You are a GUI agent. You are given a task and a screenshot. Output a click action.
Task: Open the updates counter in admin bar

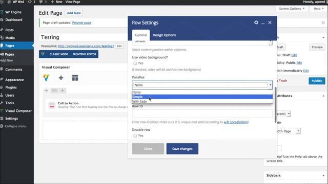(32, 2)
